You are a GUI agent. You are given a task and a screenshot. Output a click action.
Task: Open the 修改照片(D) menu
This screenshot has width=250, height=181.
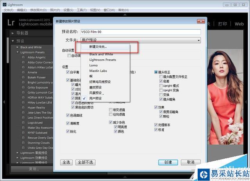38,10
